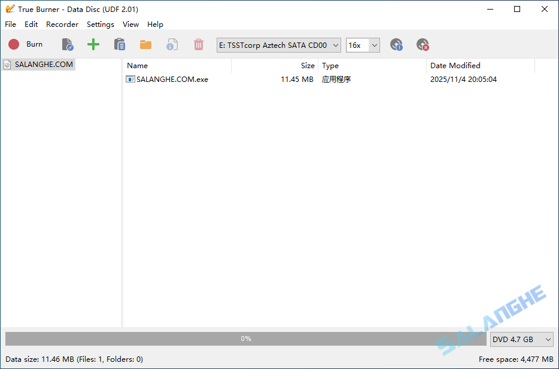Image resolution: width=559 pixels, height=369 pixels.
Task: Sort files by clicking the Size column header
Action: click(307, 65)
